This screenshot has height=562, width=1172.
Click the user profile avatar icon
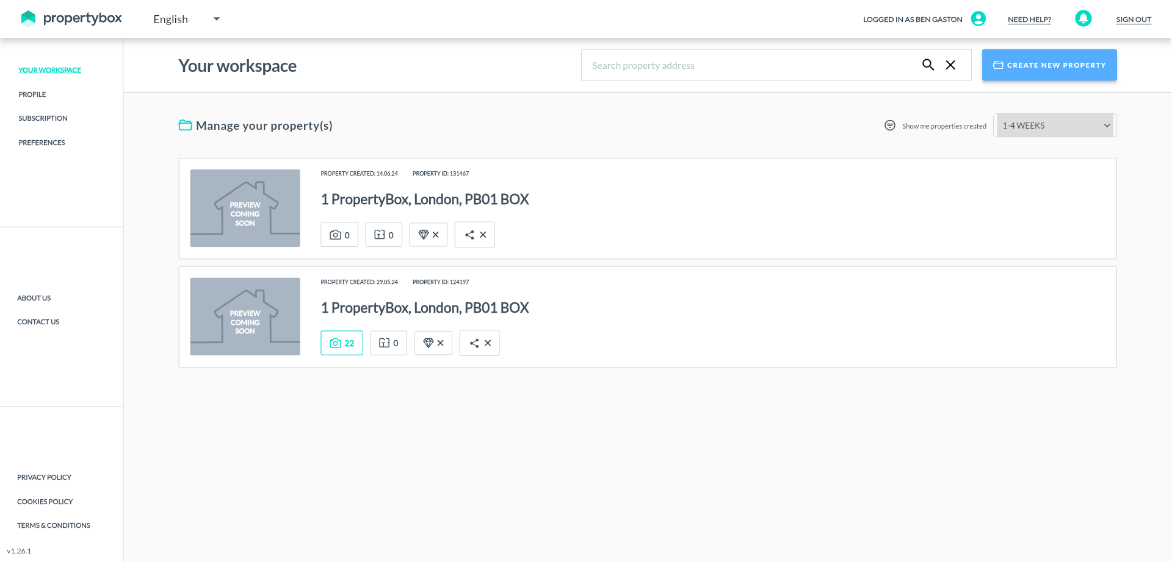point(978,19)
